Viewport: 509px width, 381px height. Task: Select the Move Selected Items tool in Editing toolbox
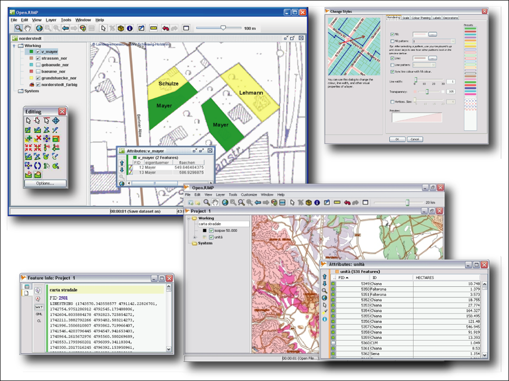pyautogui.click(x=56, y=121)
